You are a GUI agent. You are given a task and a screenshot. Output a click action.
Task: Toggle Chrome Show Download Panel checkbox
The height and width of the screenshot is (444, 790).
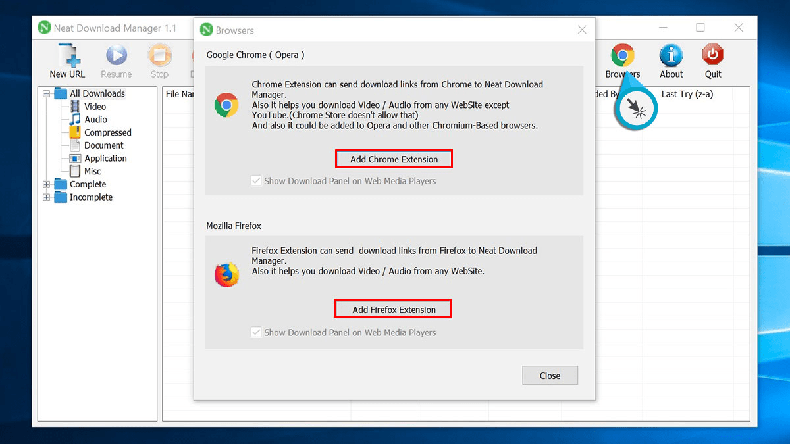tap(256, 181)
